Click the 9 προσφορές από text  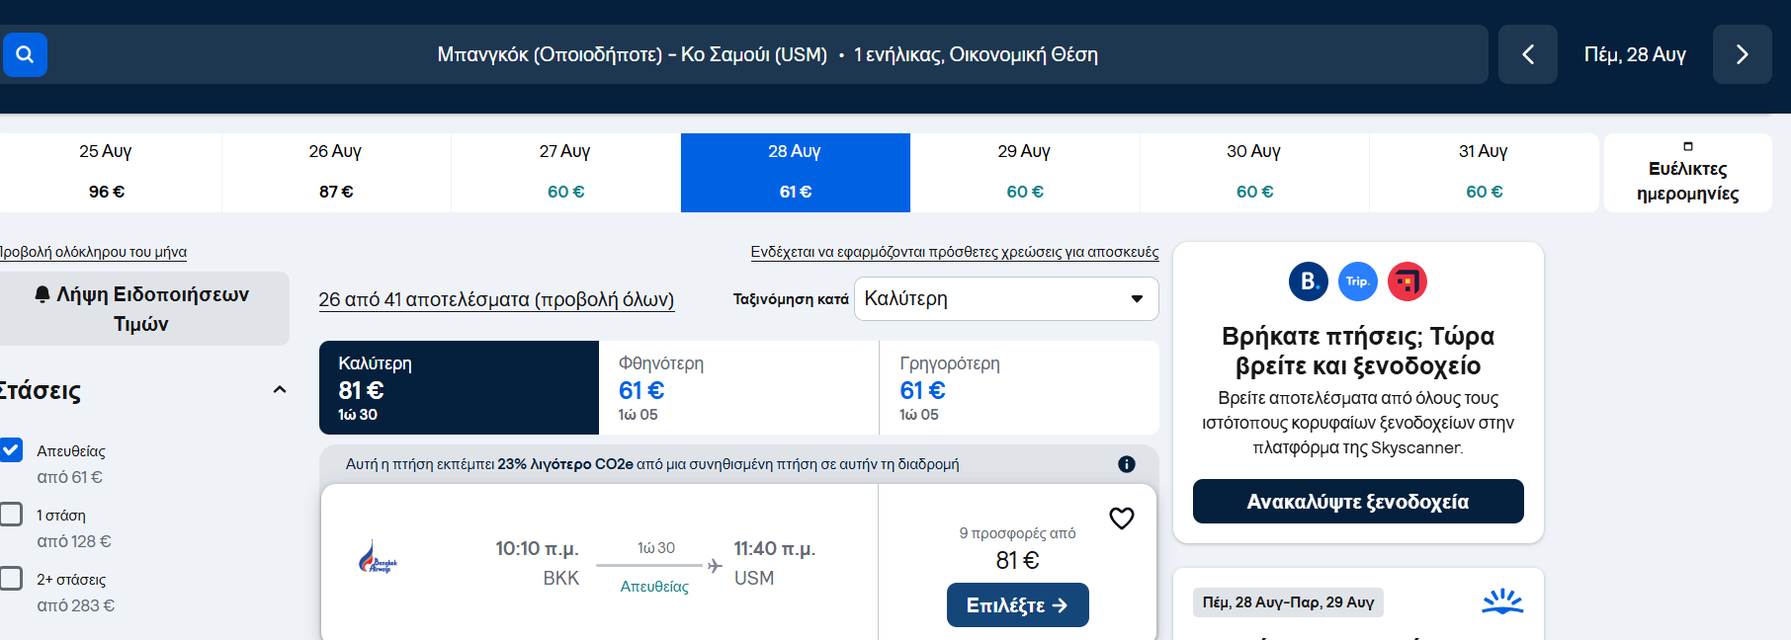pyautogui.click(x=1017, y=533)
